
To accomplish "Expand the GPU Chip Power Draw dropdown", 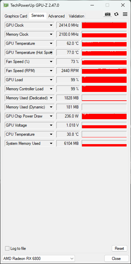I will coord(51,116).
